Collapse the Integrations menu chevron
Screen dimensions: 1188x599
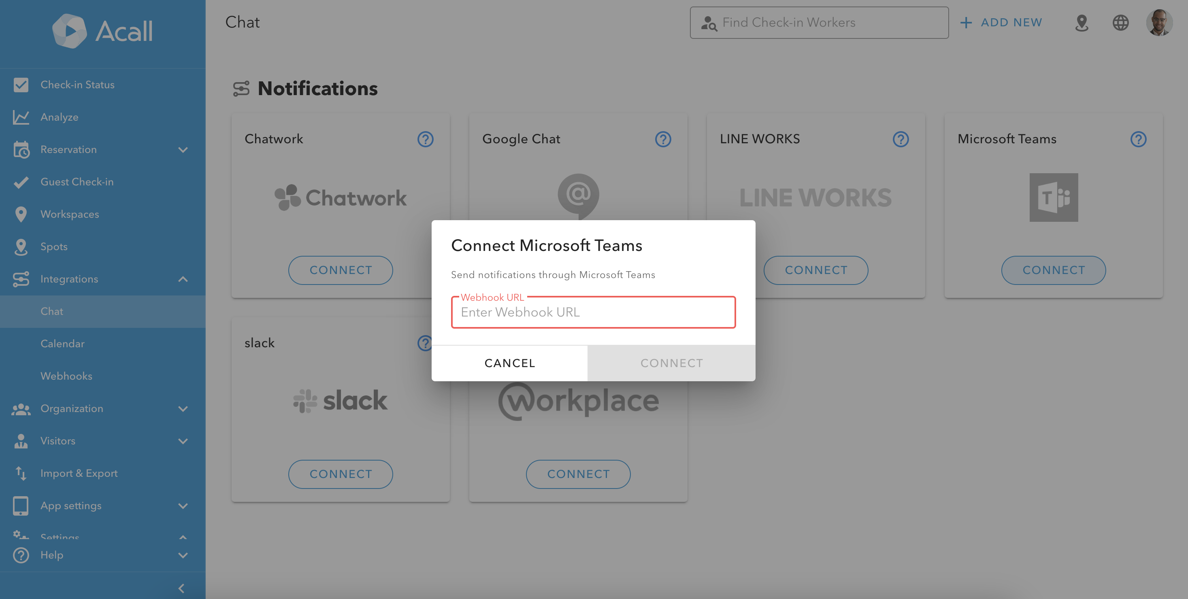pos(183,279)
